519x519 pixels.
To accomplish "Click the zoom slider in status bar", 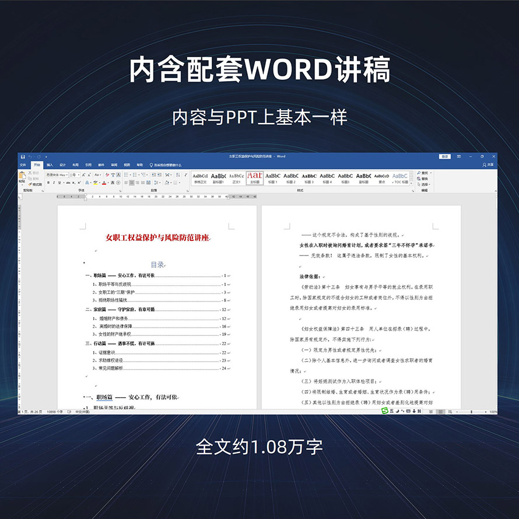I will click(x=471, y=412).
